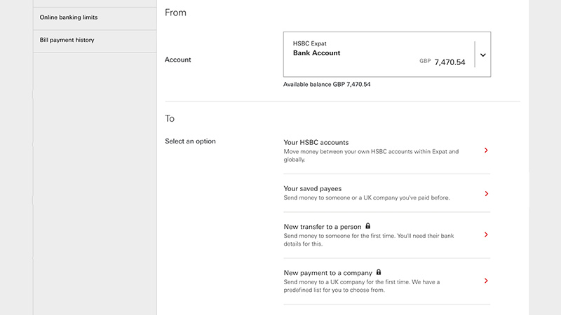The width and height of the screenshot is (561, 315).
Task: Click the predefined list description under company payment
Action: (x=362, y=286)
